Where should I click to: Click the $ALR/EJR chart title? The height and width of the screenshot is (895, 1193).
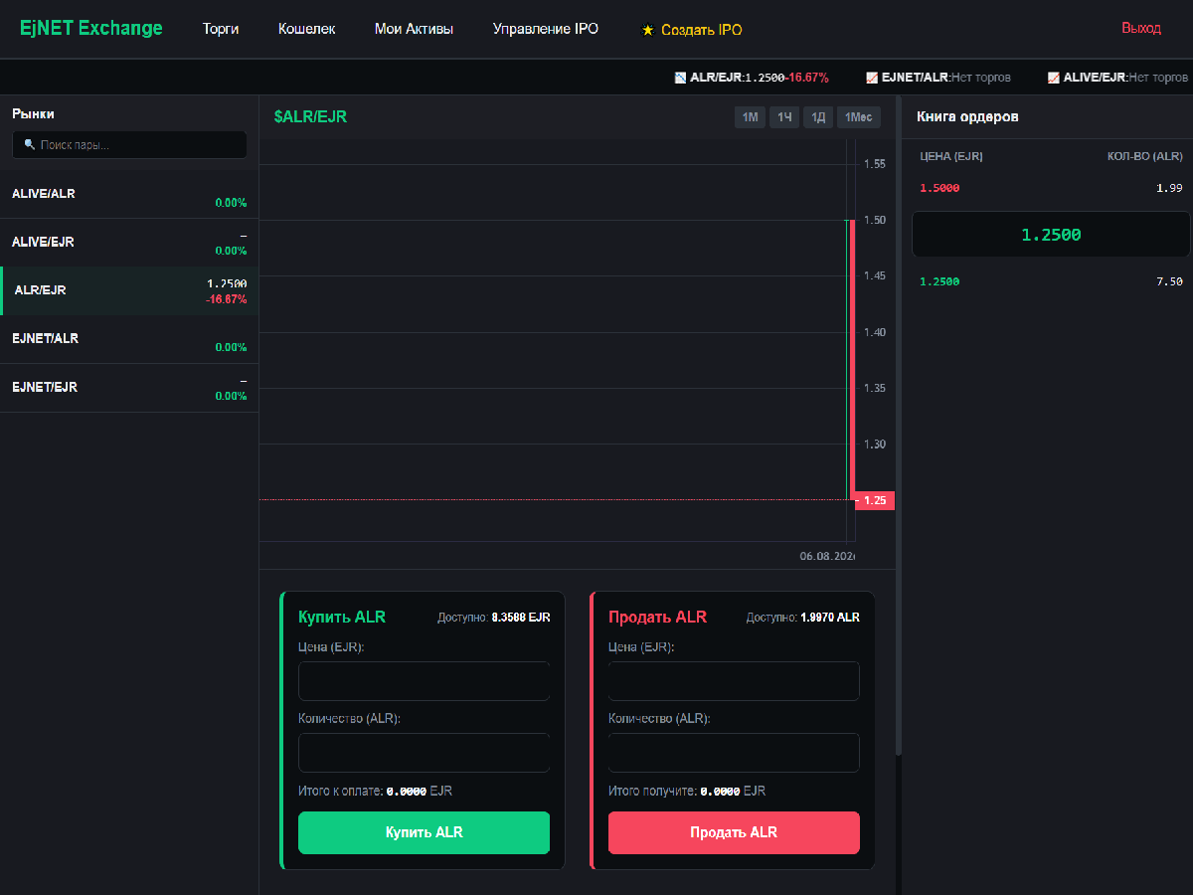[x=310, y=117]
